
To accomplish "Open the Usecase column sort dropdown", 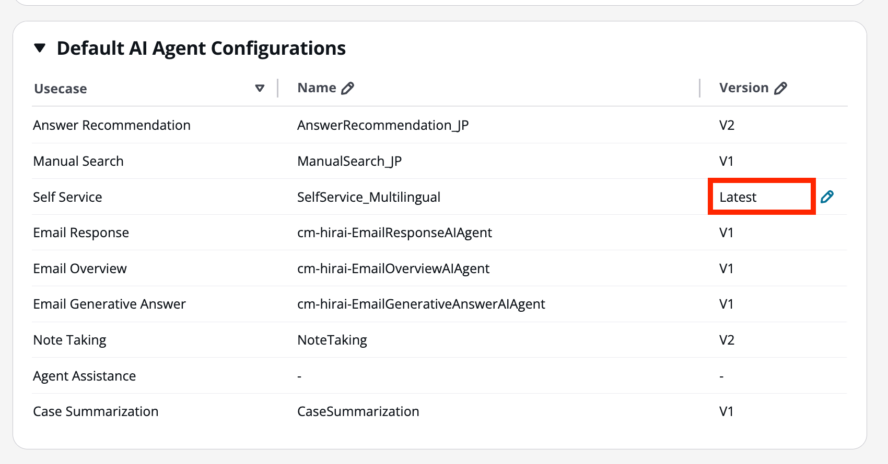I will coord(260,88).
